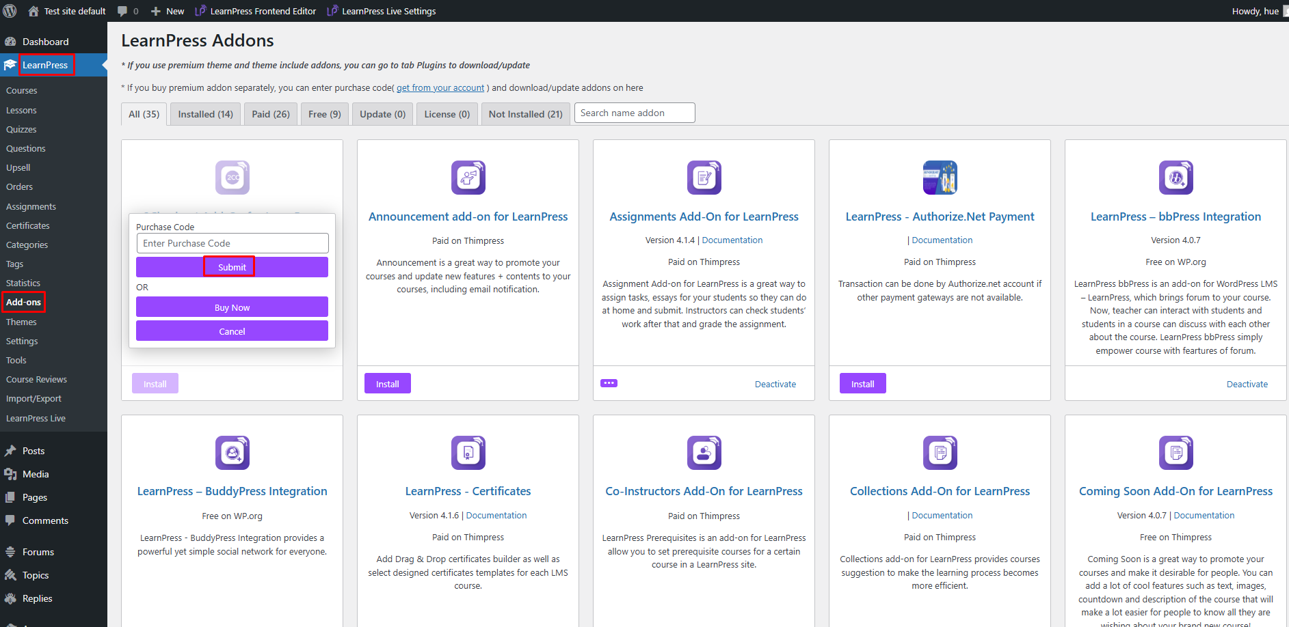The image size is (1289, 627).
Task: Open the Test site default home icon
Action: click(34, 11)
